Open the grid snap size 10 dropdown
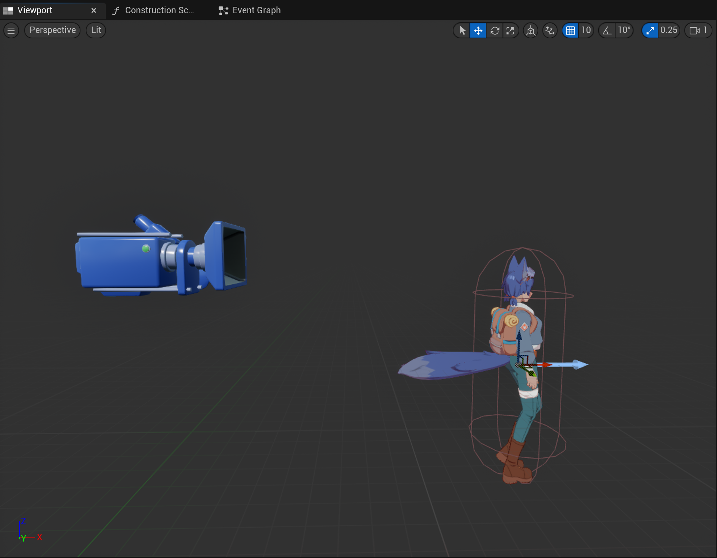 point(586,30)
